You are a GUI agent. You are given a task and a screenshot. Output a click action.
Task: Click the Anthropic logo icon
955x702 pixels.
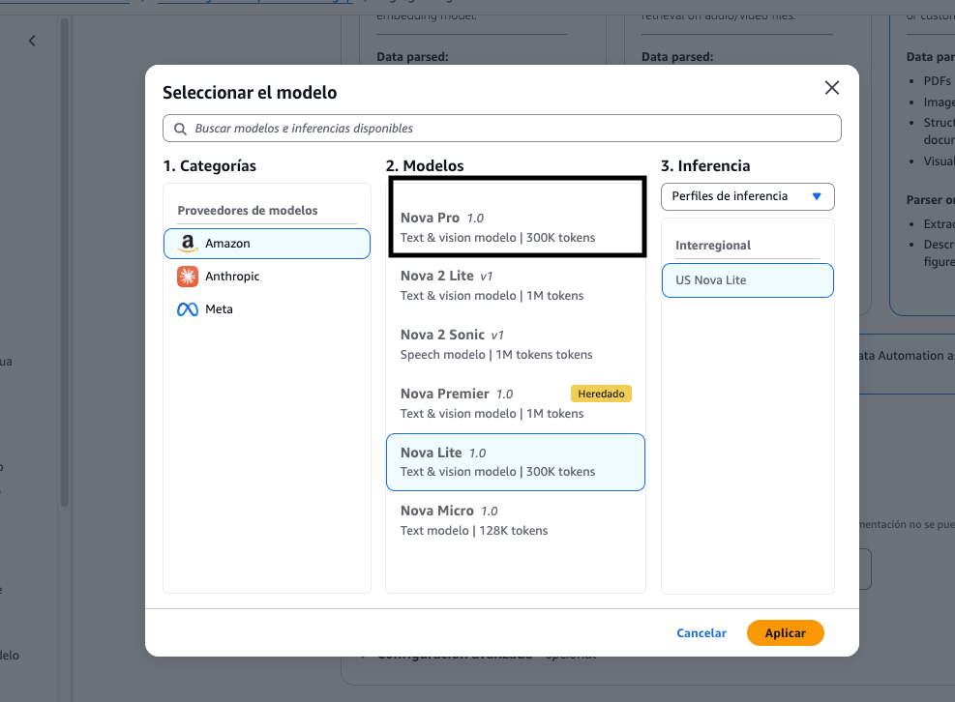(188, 277)
